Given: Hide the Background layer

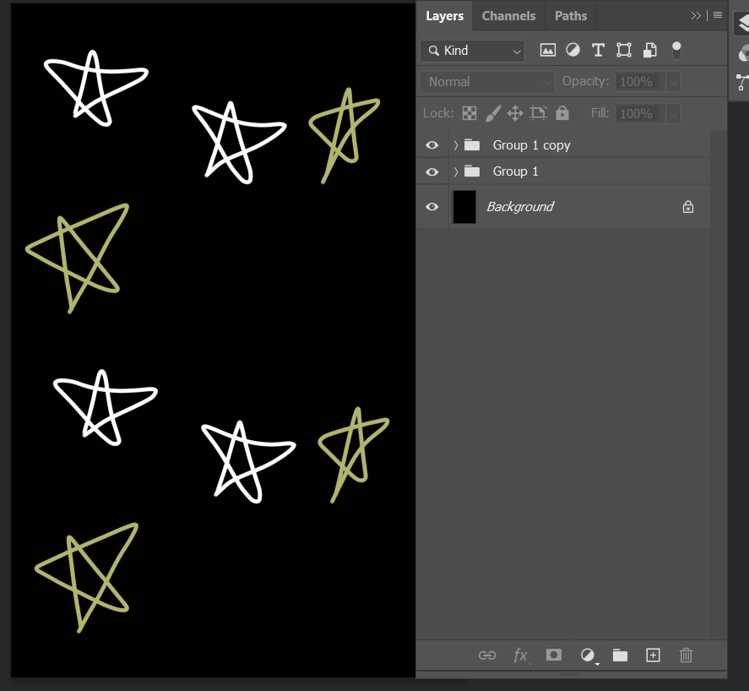Looking at the screenshot, I should 431,206.
